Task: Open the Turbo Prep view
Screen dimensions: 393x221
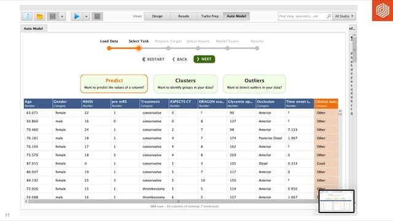Action: 210,16
